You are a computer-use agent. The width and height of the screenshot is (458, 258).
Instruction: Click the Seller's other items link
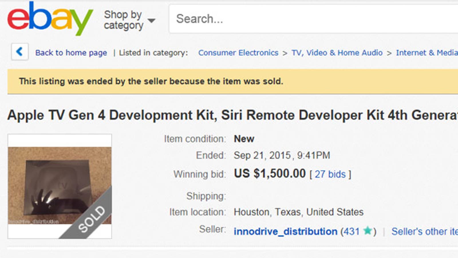(x=424, y=231)
